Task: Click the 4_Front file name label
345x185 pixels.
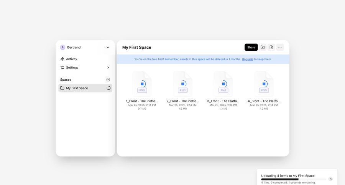Action: 264,101
